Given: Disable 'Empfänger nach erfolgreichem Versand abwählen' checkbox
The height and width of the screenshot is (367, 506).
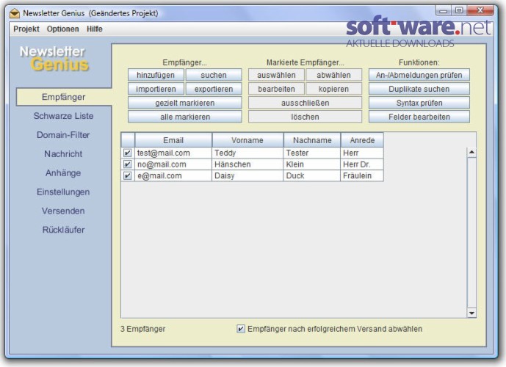Looking at the screenshot, I should click(241, 329).
